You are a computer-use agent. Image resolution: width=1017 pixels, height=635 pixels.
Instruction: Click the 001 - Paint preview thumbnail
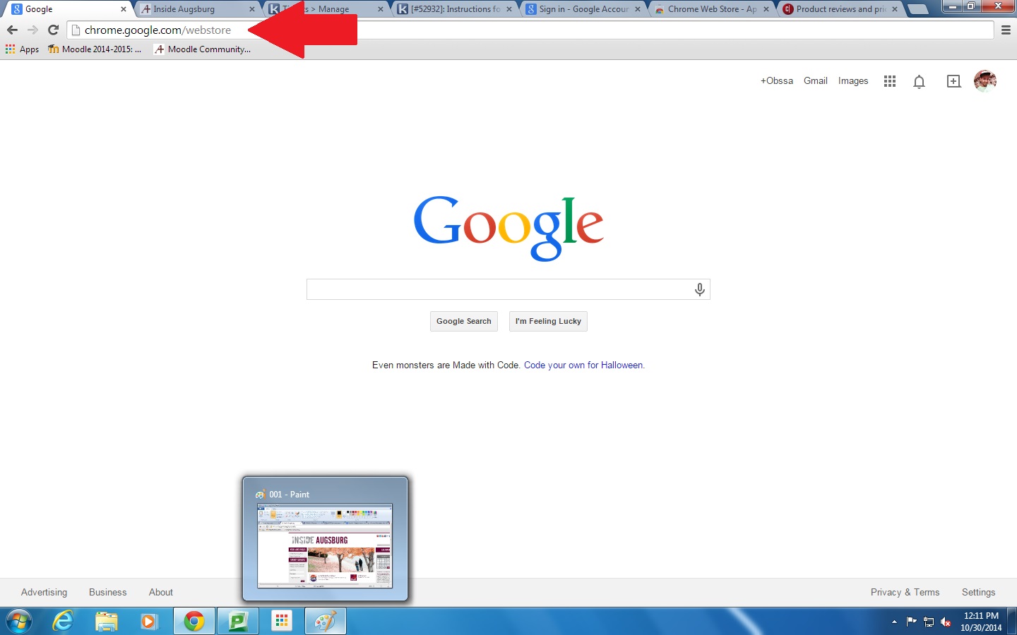click(x=325, y=545)
